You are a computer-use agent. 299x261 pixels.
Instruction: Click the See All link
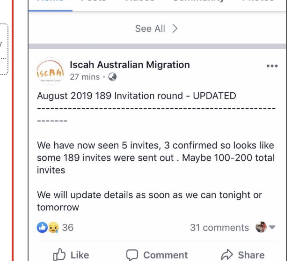coord(150,29)
